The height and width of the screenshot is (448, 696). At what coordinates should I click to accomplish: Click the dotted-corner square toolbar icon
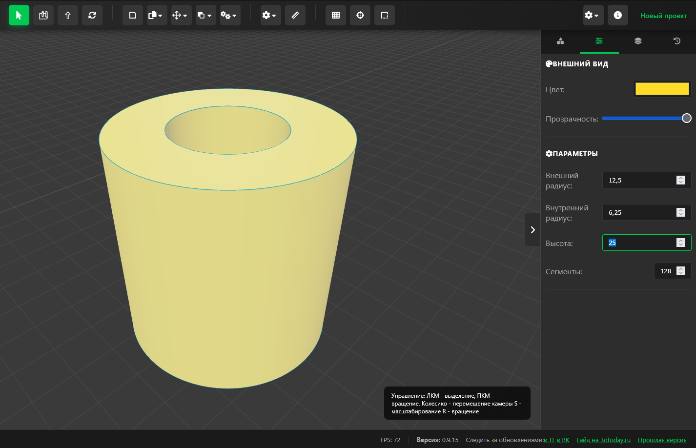click(x=385, y=15)
